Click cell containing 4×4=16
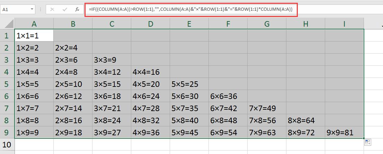 [x=150, y=72]
